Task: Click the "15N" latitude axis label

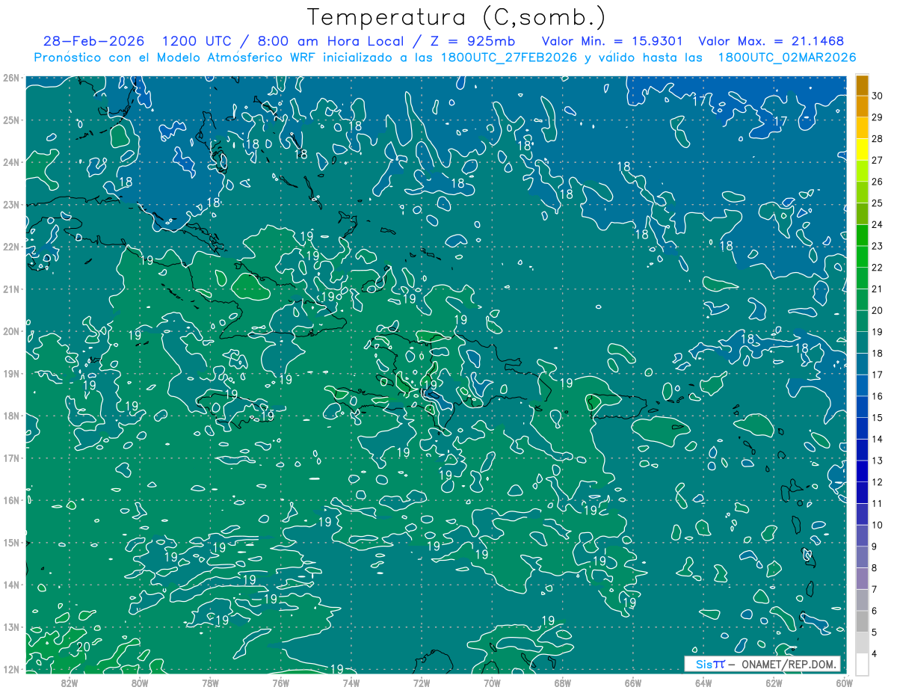Action: [x=10, y=542]
